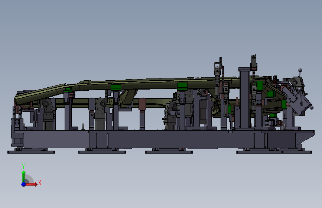Click the green Y axis arrow of the triad
Viewport: 322px width, 208px height.
click(24, 177)
